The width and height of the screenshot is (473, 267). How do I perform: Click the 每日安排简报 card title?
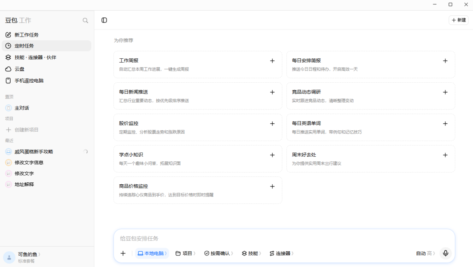coord(306,61)
